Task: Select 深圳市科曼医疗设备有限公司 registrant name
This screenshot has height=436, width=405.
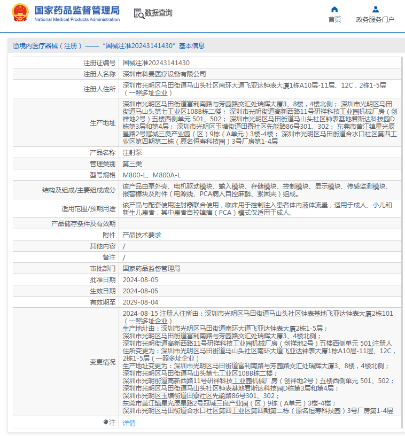Action: [164, 74]
